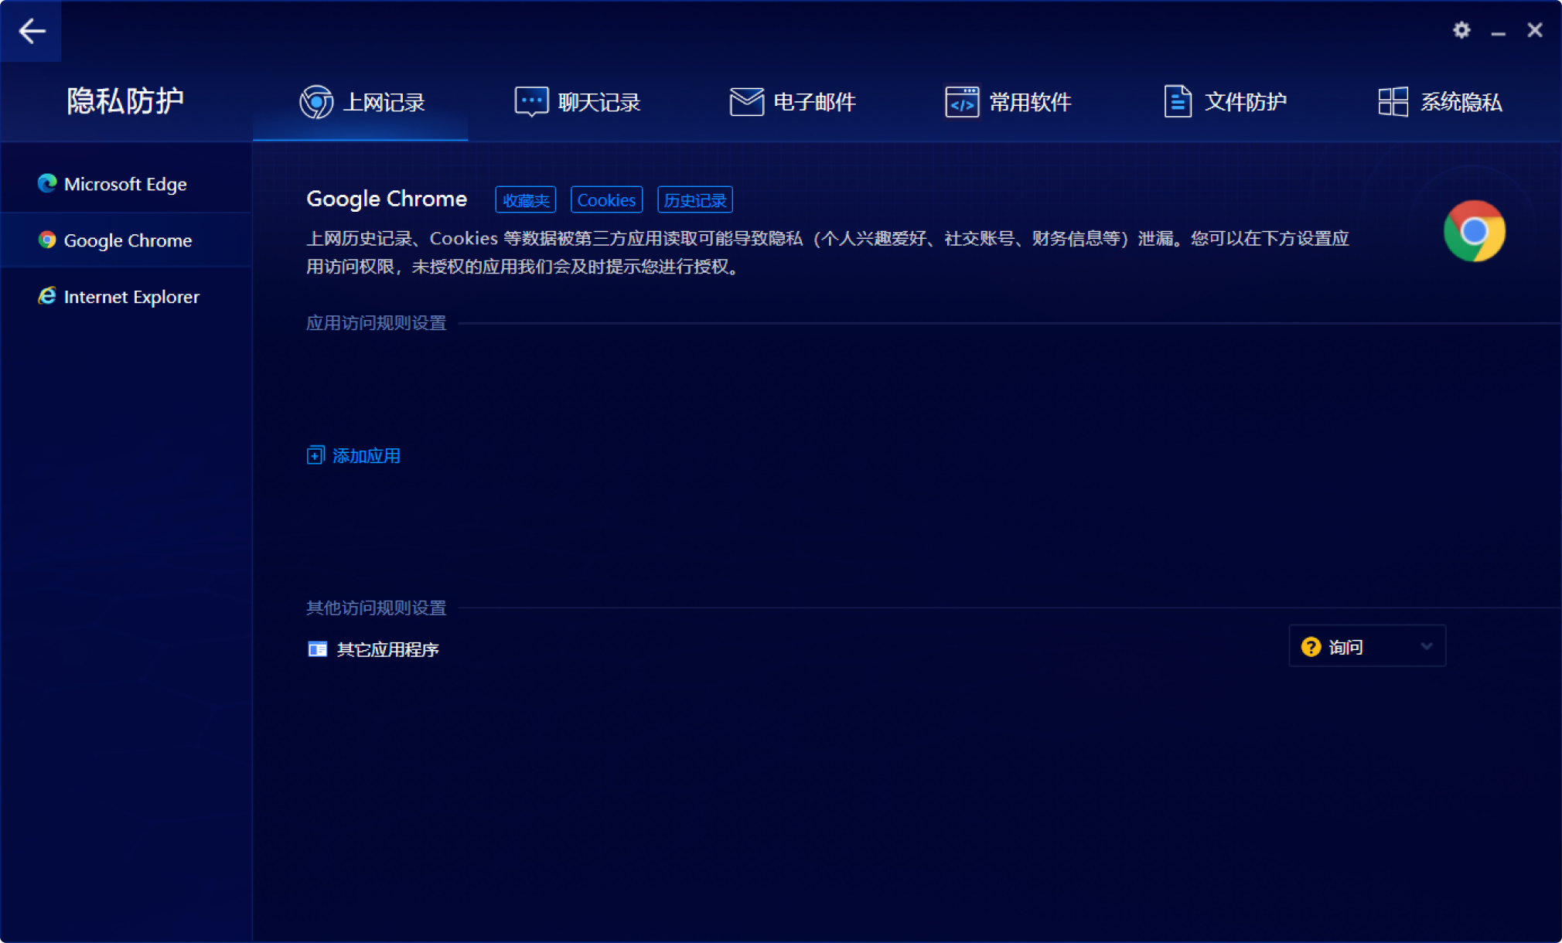Click the 添加应用 link

366,455
